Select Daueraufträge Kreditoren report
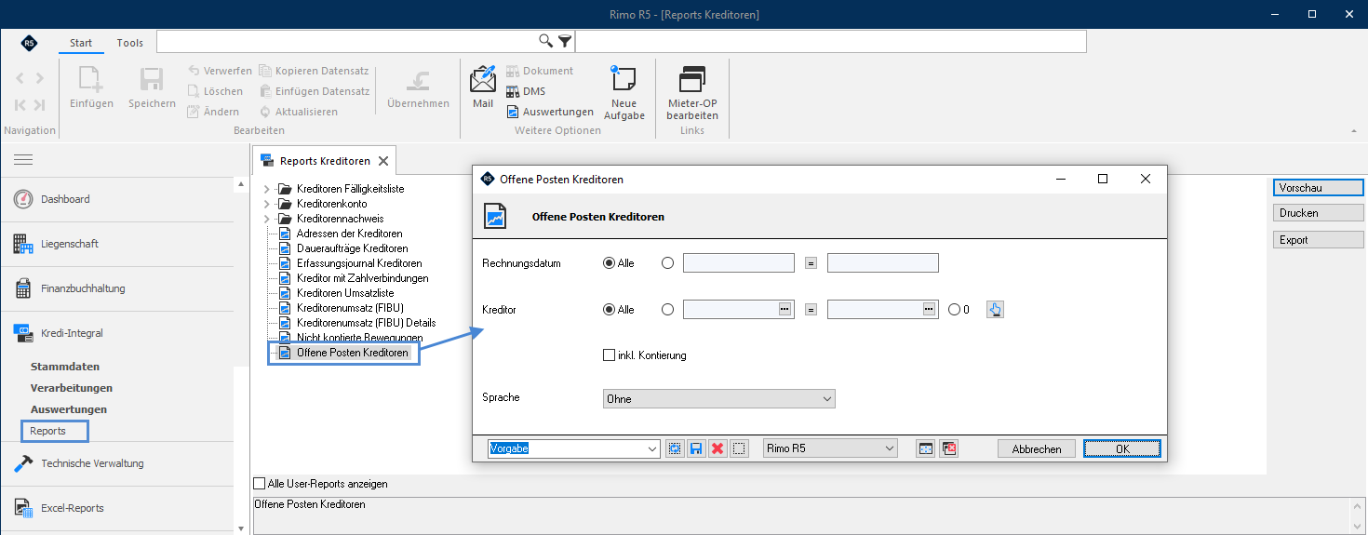This screenshot has width=1368, height=535. coord(352,248)
